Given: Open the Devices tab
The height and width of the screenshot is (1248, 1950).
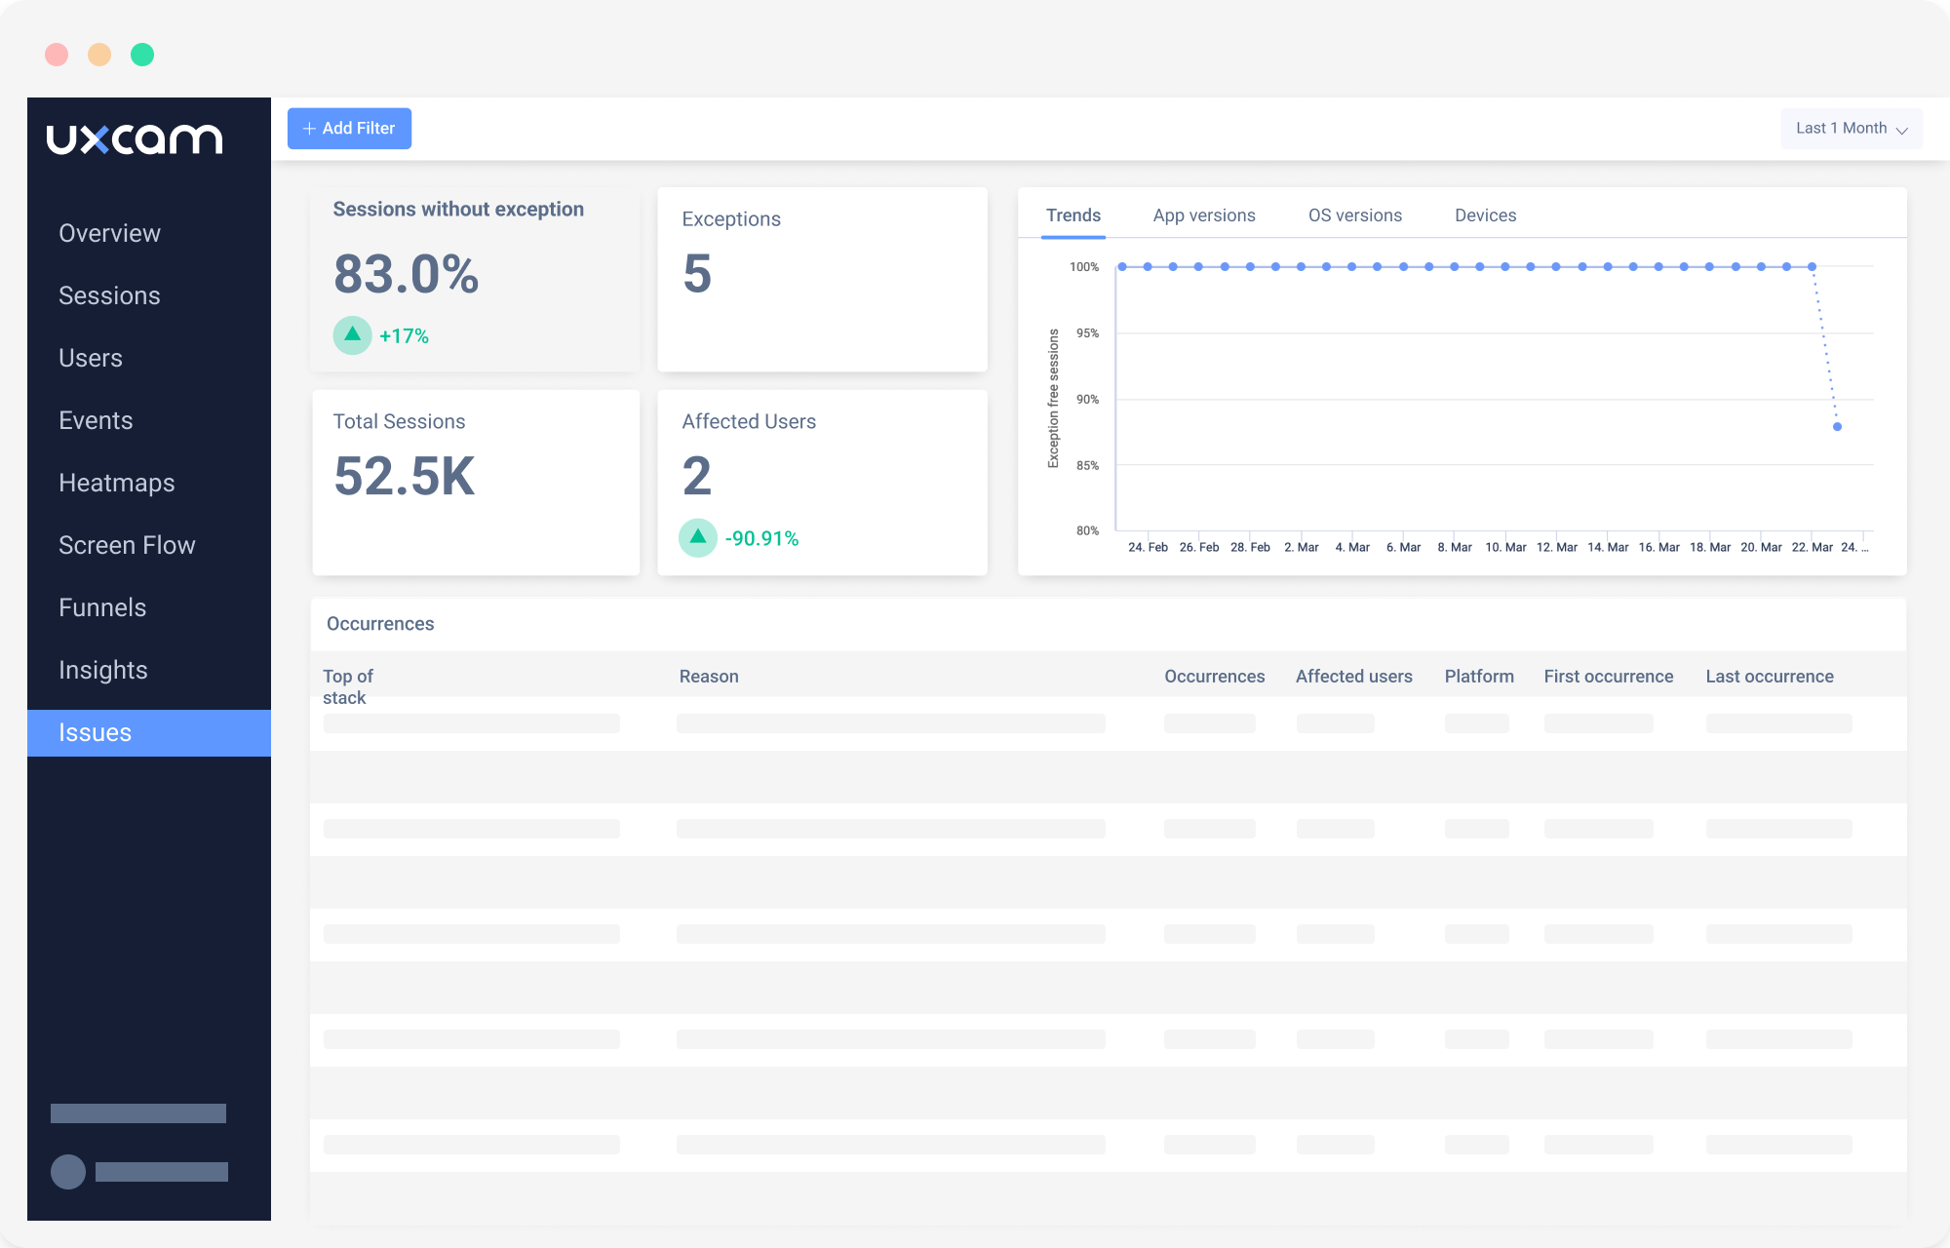Looking at the screenshot, I should 1485,215.
